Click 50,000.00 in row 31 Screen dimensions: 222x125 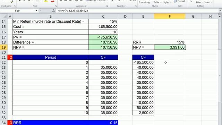(x=143, y=108)
